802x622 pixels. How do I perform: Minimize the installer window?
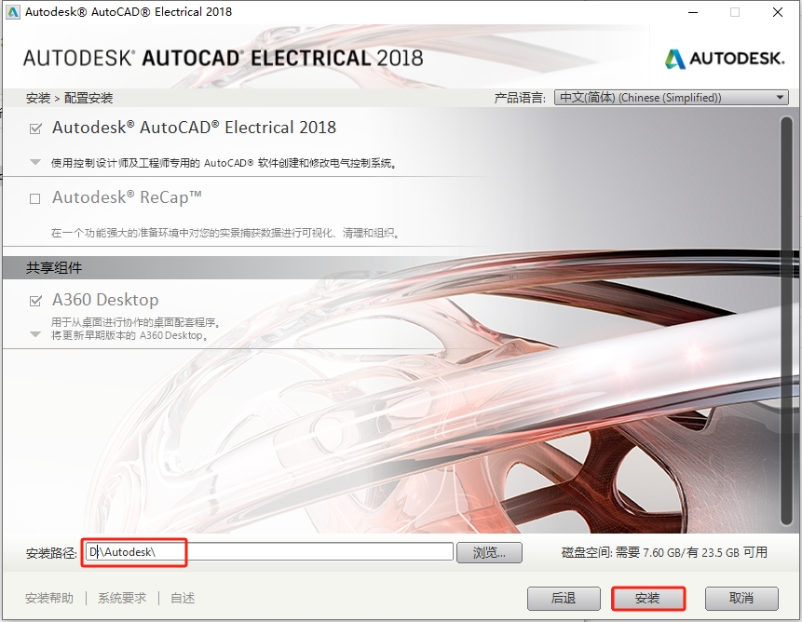click(x=693, y=12)
